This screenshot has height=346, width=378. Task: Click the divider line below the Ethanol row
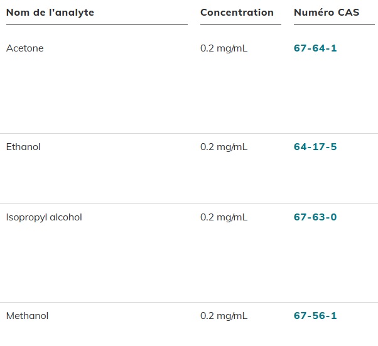pyautogui.click(x=188, y=203)
